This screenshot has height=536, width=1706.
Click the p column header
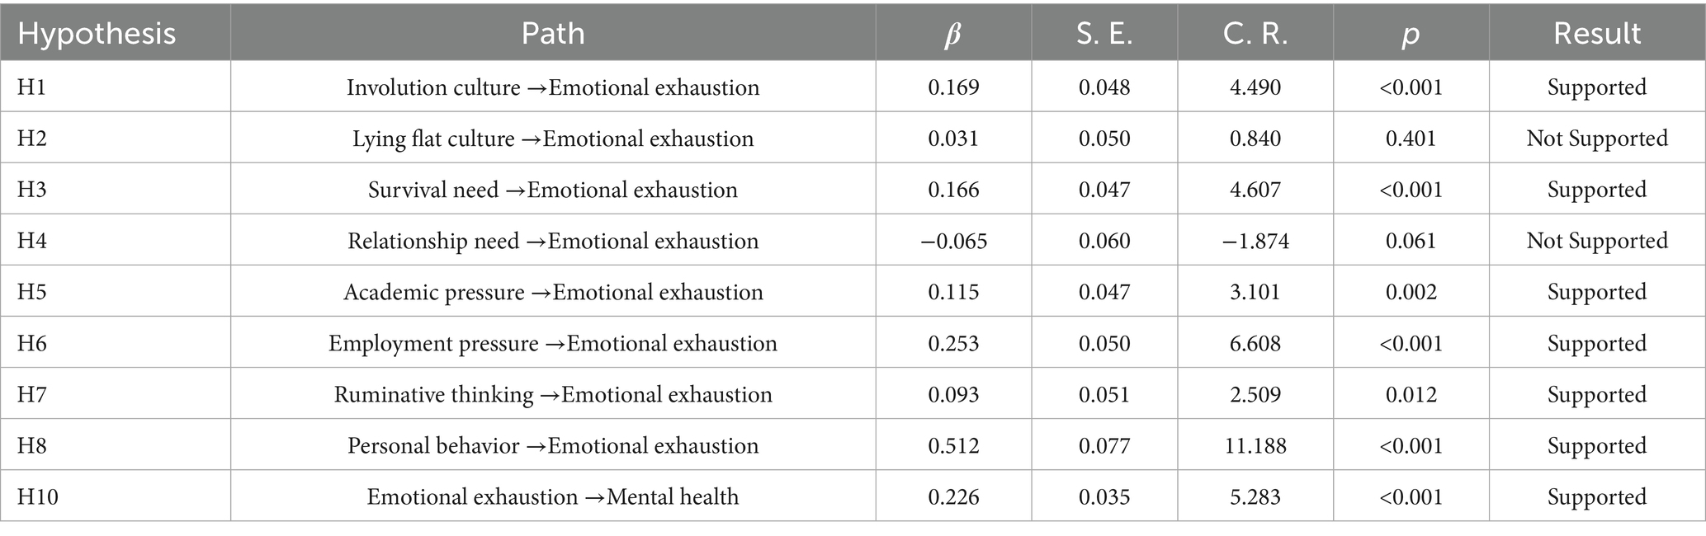click(1411, 34)
